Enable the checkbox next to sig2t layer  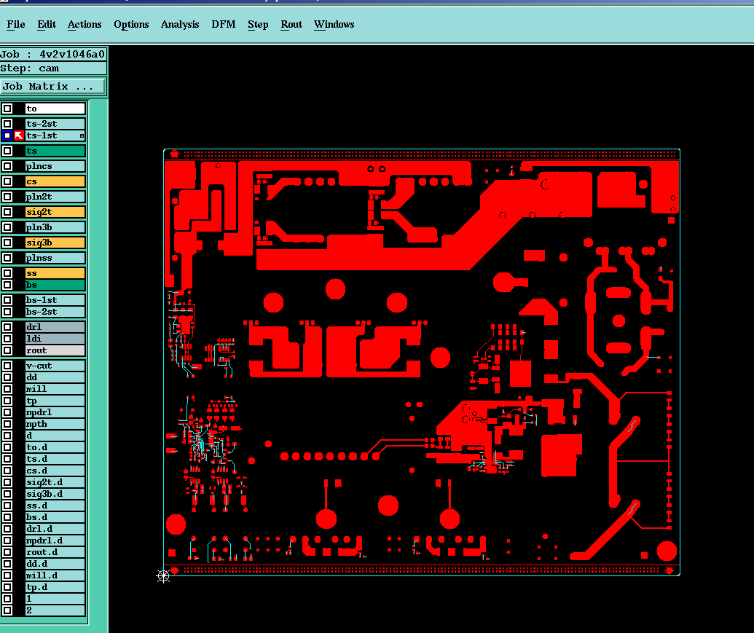pyautogui.click(x=7, y=212)
